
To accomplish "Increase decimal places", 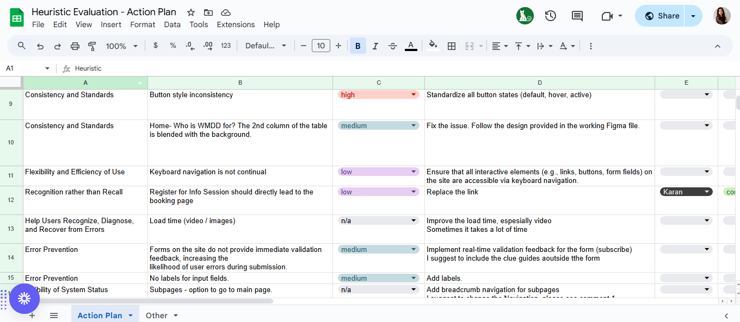I will point(208,46).
